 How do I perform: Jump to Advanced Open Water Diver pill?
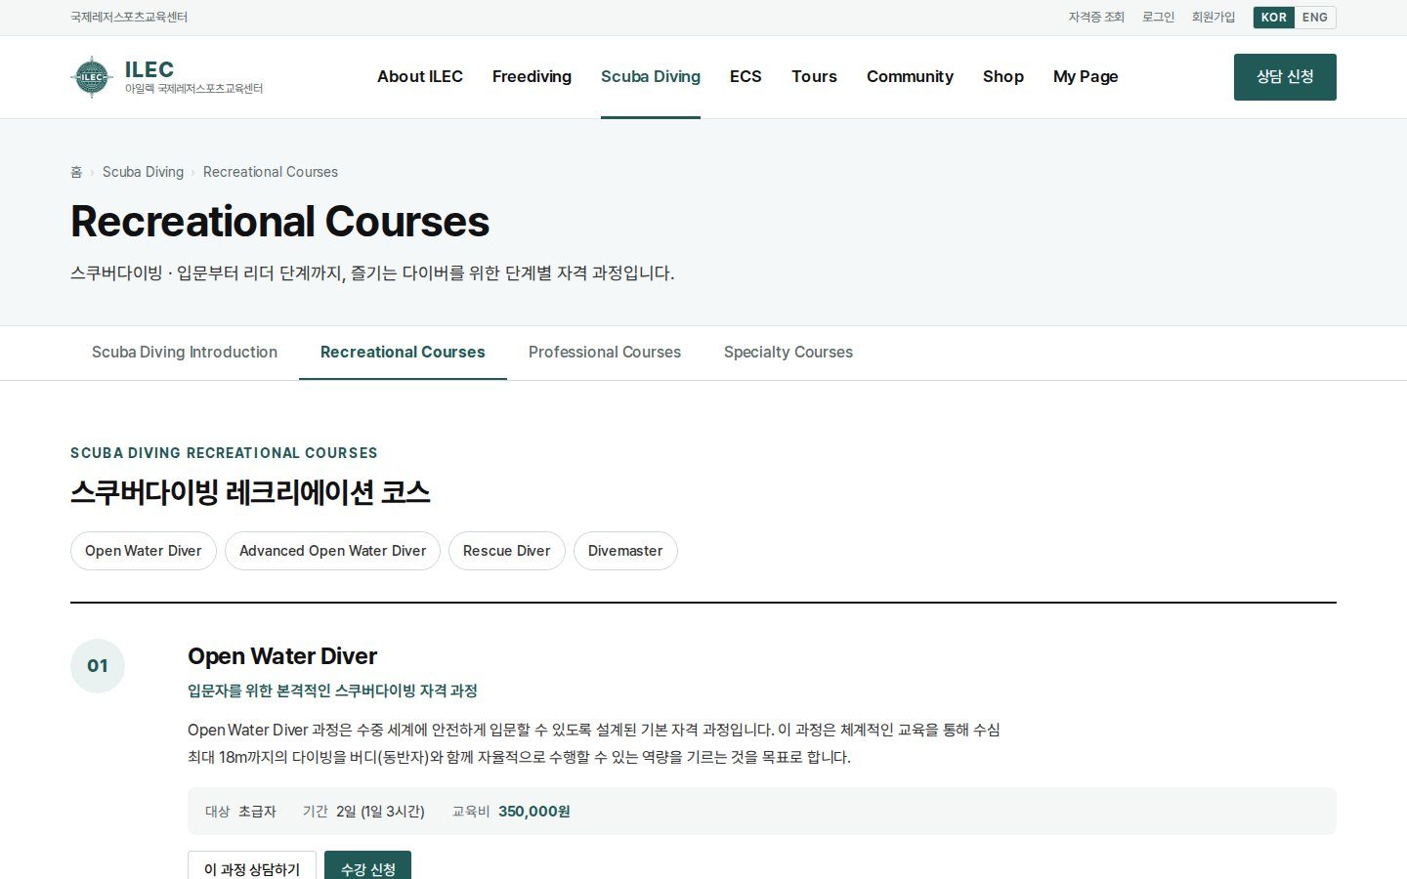pyautogui.click(x=333, y=551)
